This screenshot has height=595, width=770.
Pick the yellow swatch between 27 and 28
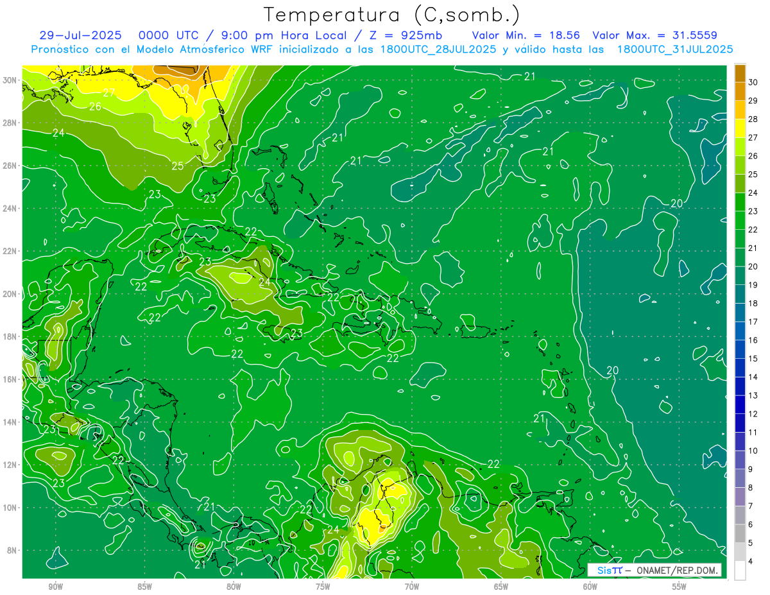click(x=740, y=128)
